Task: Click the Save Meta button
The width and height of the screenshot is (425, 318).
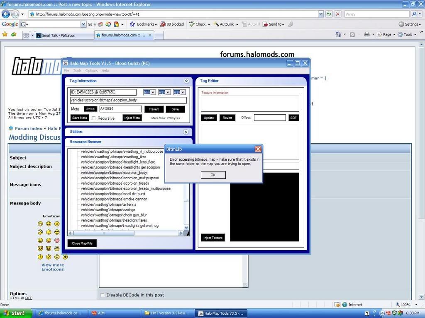Action: pyautogui.click(x=80, y=118)
